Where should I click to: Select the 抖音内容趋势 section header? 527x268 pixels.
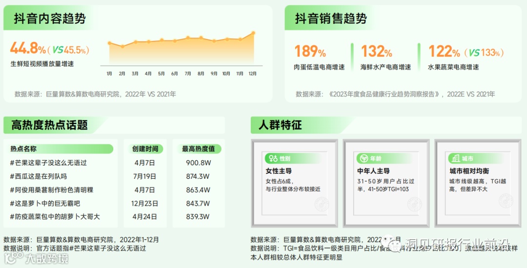[x=50, y=19]
